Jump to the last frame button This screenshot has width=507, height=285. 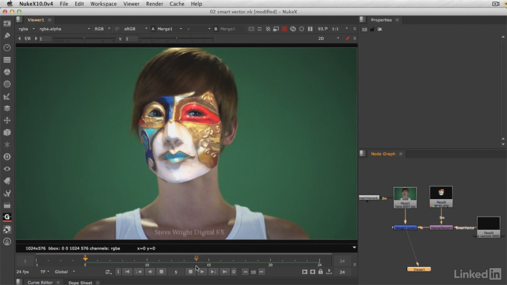(x=224, y=272)
